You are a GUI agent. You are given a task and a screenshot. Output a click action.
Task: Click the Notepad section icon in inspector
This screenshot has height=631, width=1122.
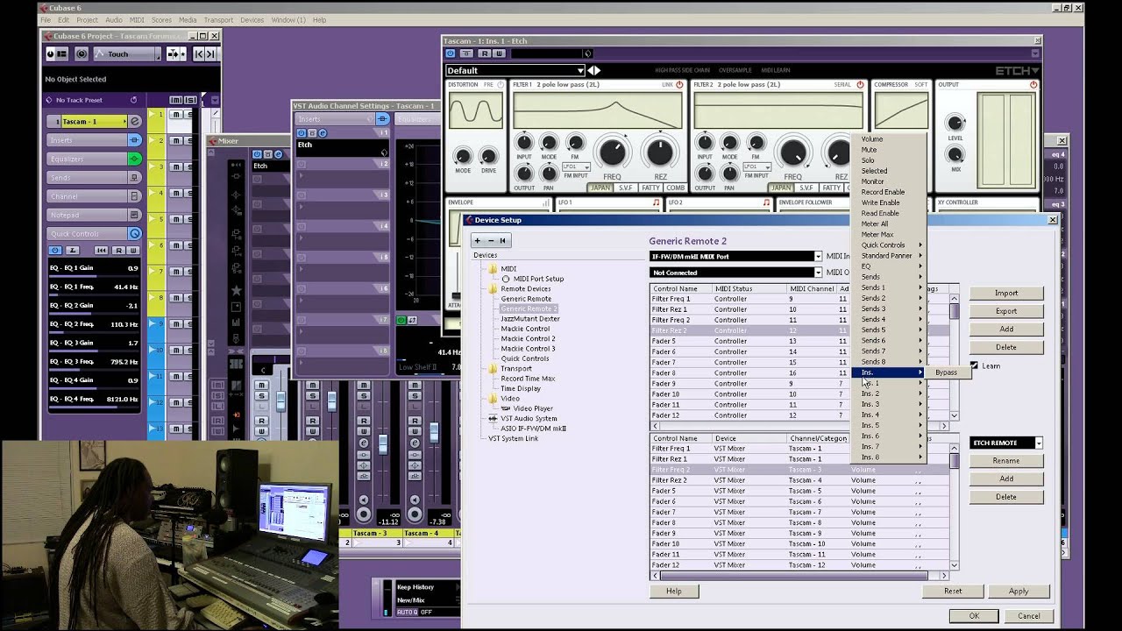point(135,215)
